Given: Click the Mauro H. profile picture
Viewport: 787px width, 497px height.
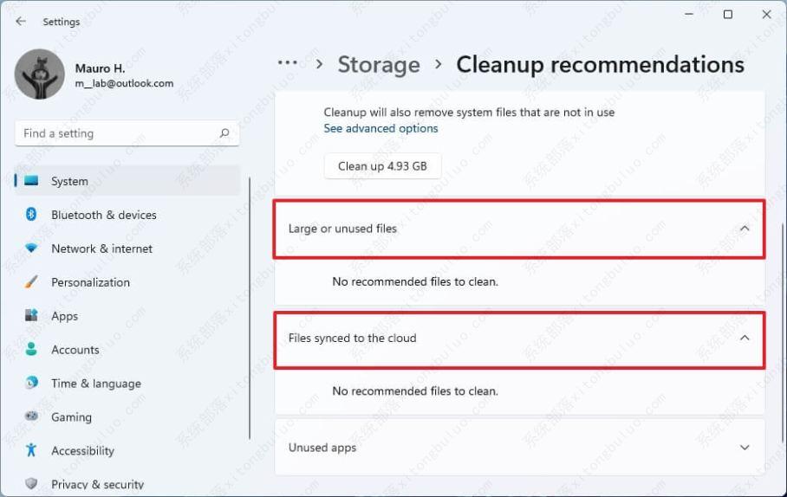Looking at the screenshot, I should pyautogui.click(x=40, y=74).
